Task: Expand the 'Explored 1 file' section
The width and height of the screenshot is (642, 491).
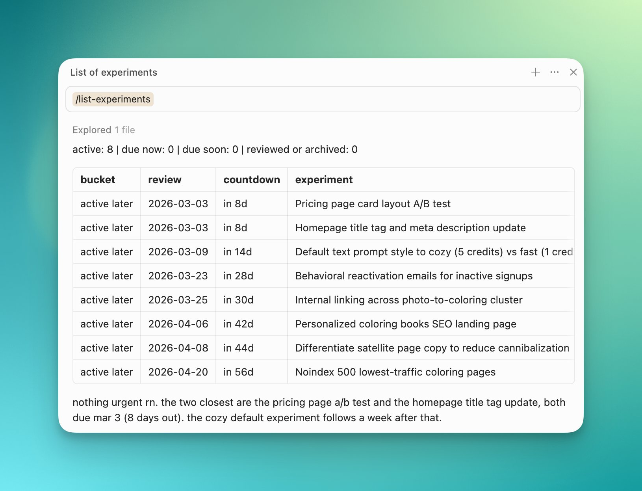Action: [104, 130]
